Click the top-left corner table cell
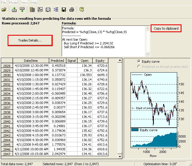The width and height of the screenshot is (192, 166). (x=7, y=61)
